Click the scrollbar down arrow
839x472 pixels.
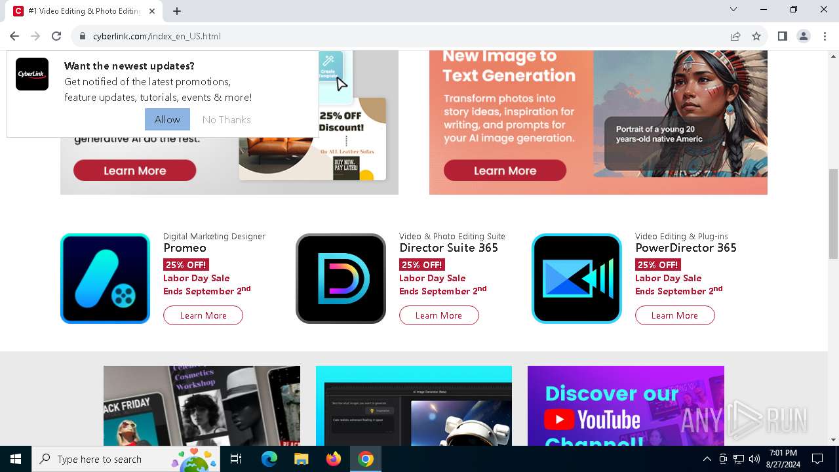[x=833, y=440]
